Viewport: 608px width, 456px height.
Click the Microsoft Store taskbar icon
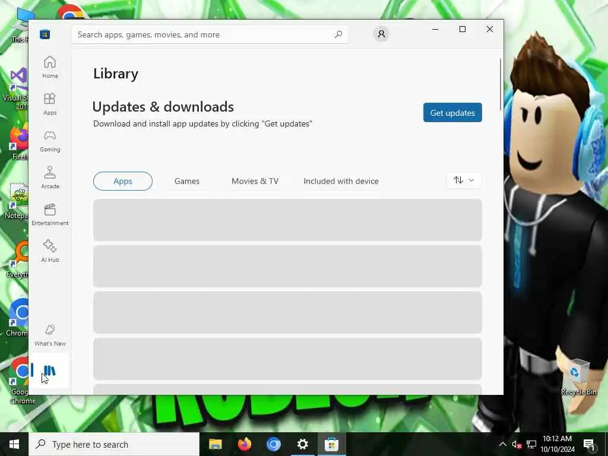tap(331, 444)
